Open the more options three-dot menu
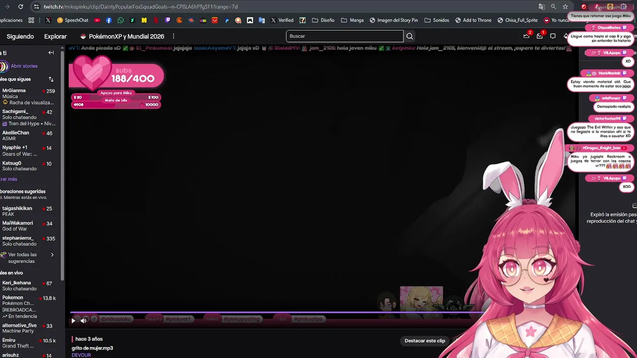 (173, 36)
